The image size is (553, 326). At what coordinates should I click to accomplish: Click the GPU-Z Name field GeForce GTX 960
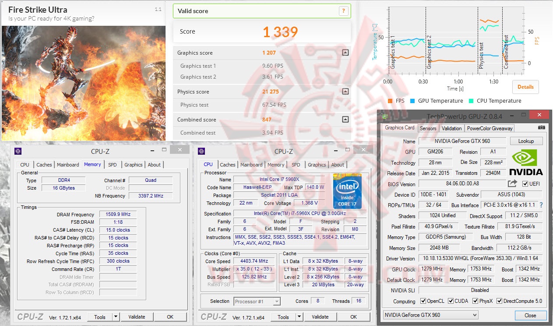point(462,141)
